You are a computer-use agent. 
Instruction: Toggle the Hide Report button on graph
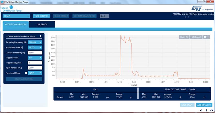pos(196,37)
